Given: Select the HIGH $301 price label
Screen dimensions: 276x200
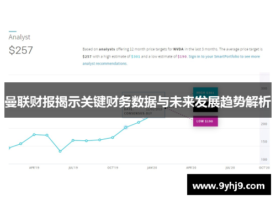Looking at the screenshot, I should coord(205,93).
